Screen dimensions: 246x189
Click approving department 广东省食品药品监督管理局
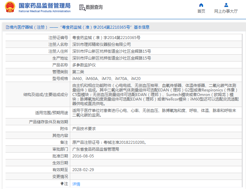(96, 149)
